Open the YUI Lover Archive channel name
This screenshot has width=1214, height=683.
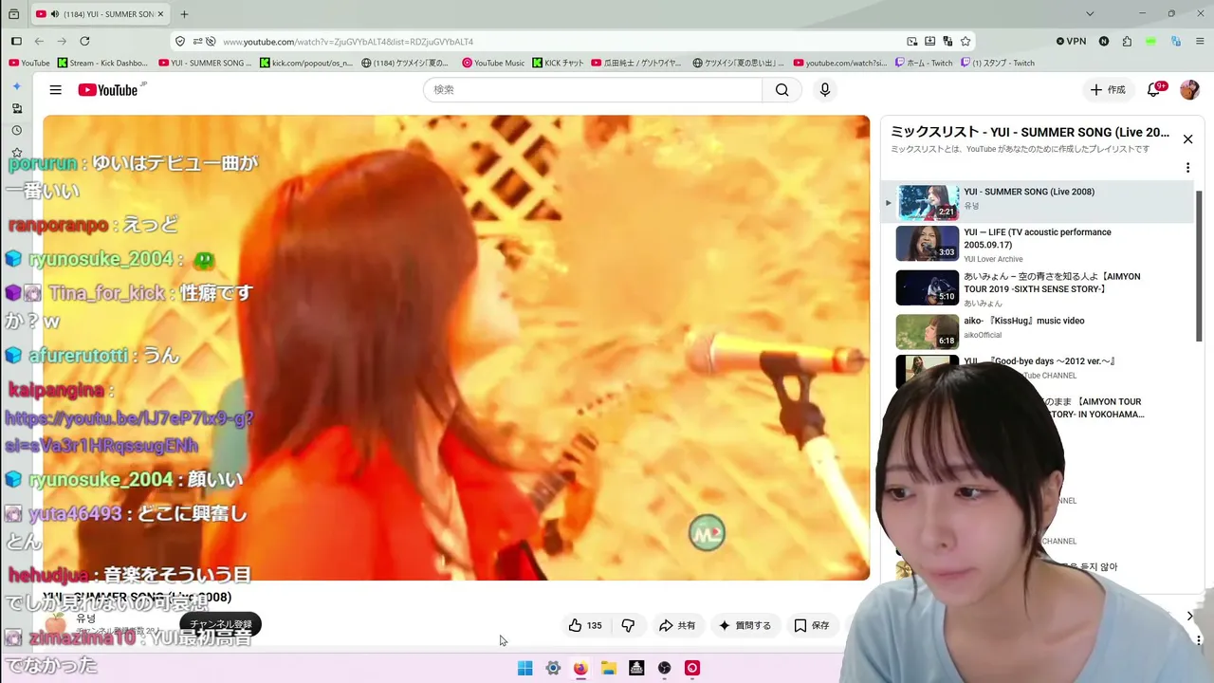click(993, 259)
